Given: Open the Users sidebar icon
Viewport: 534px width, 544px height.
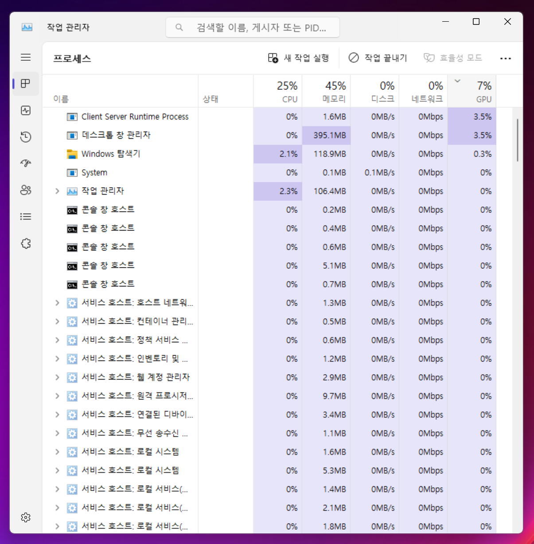Looking at the screenshot, I should [26, 190].
